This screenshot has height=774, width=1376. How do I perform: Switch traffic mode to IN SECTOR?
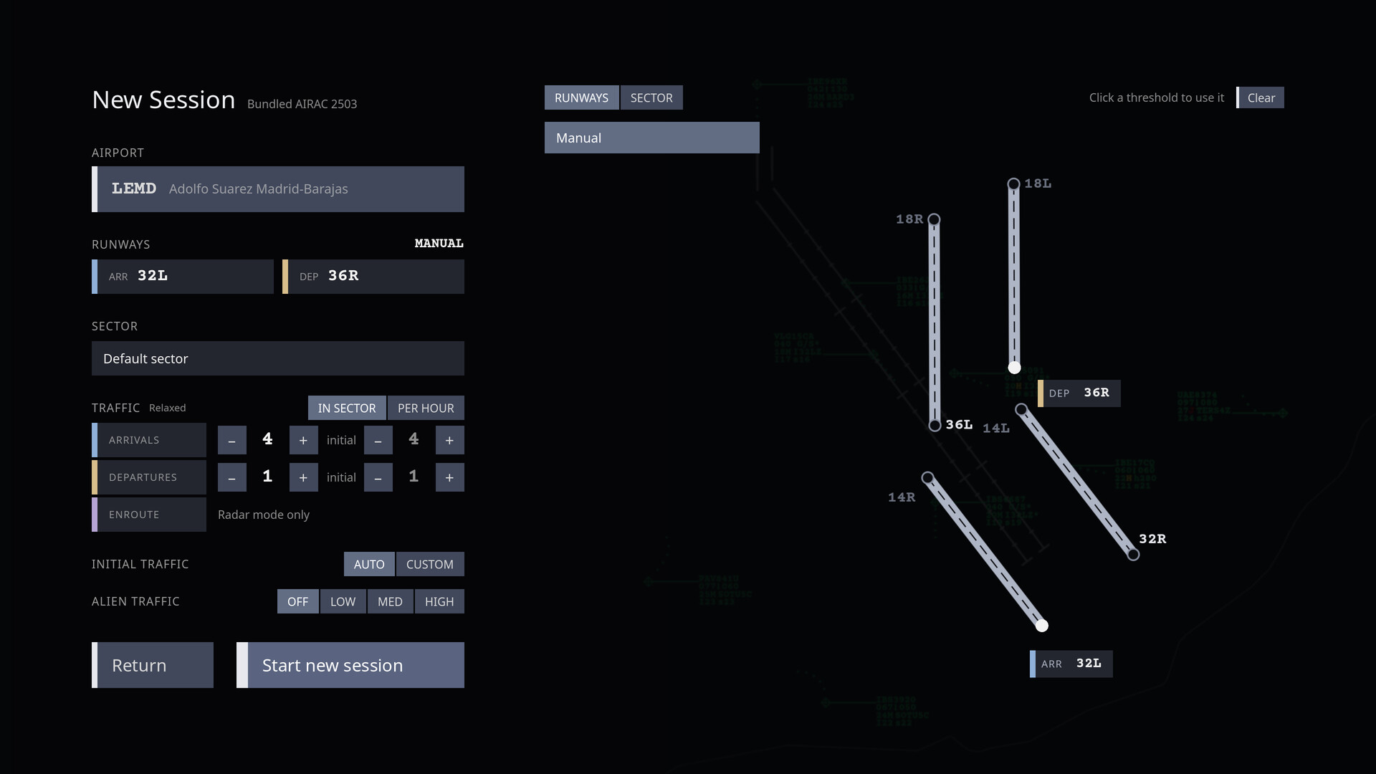[347, 408]
